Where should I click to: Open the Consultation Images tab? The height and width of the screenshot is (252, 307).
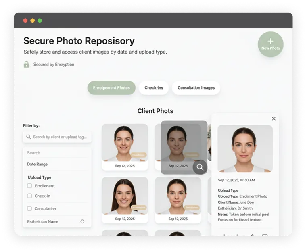click(196, 88)
